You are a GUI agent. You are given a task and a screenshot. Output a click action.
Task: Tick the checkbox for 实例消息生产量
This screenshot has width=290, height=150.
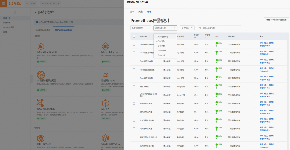[x=134, y=112]
